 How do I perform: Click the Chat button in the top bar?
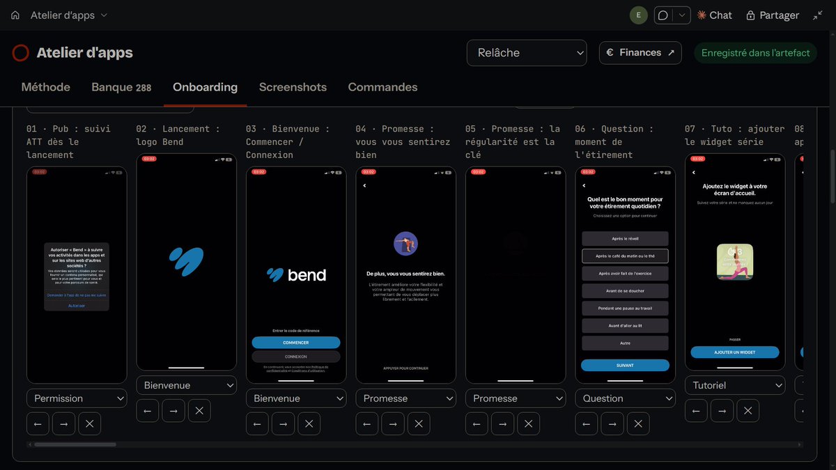click(x=715, y=15)
